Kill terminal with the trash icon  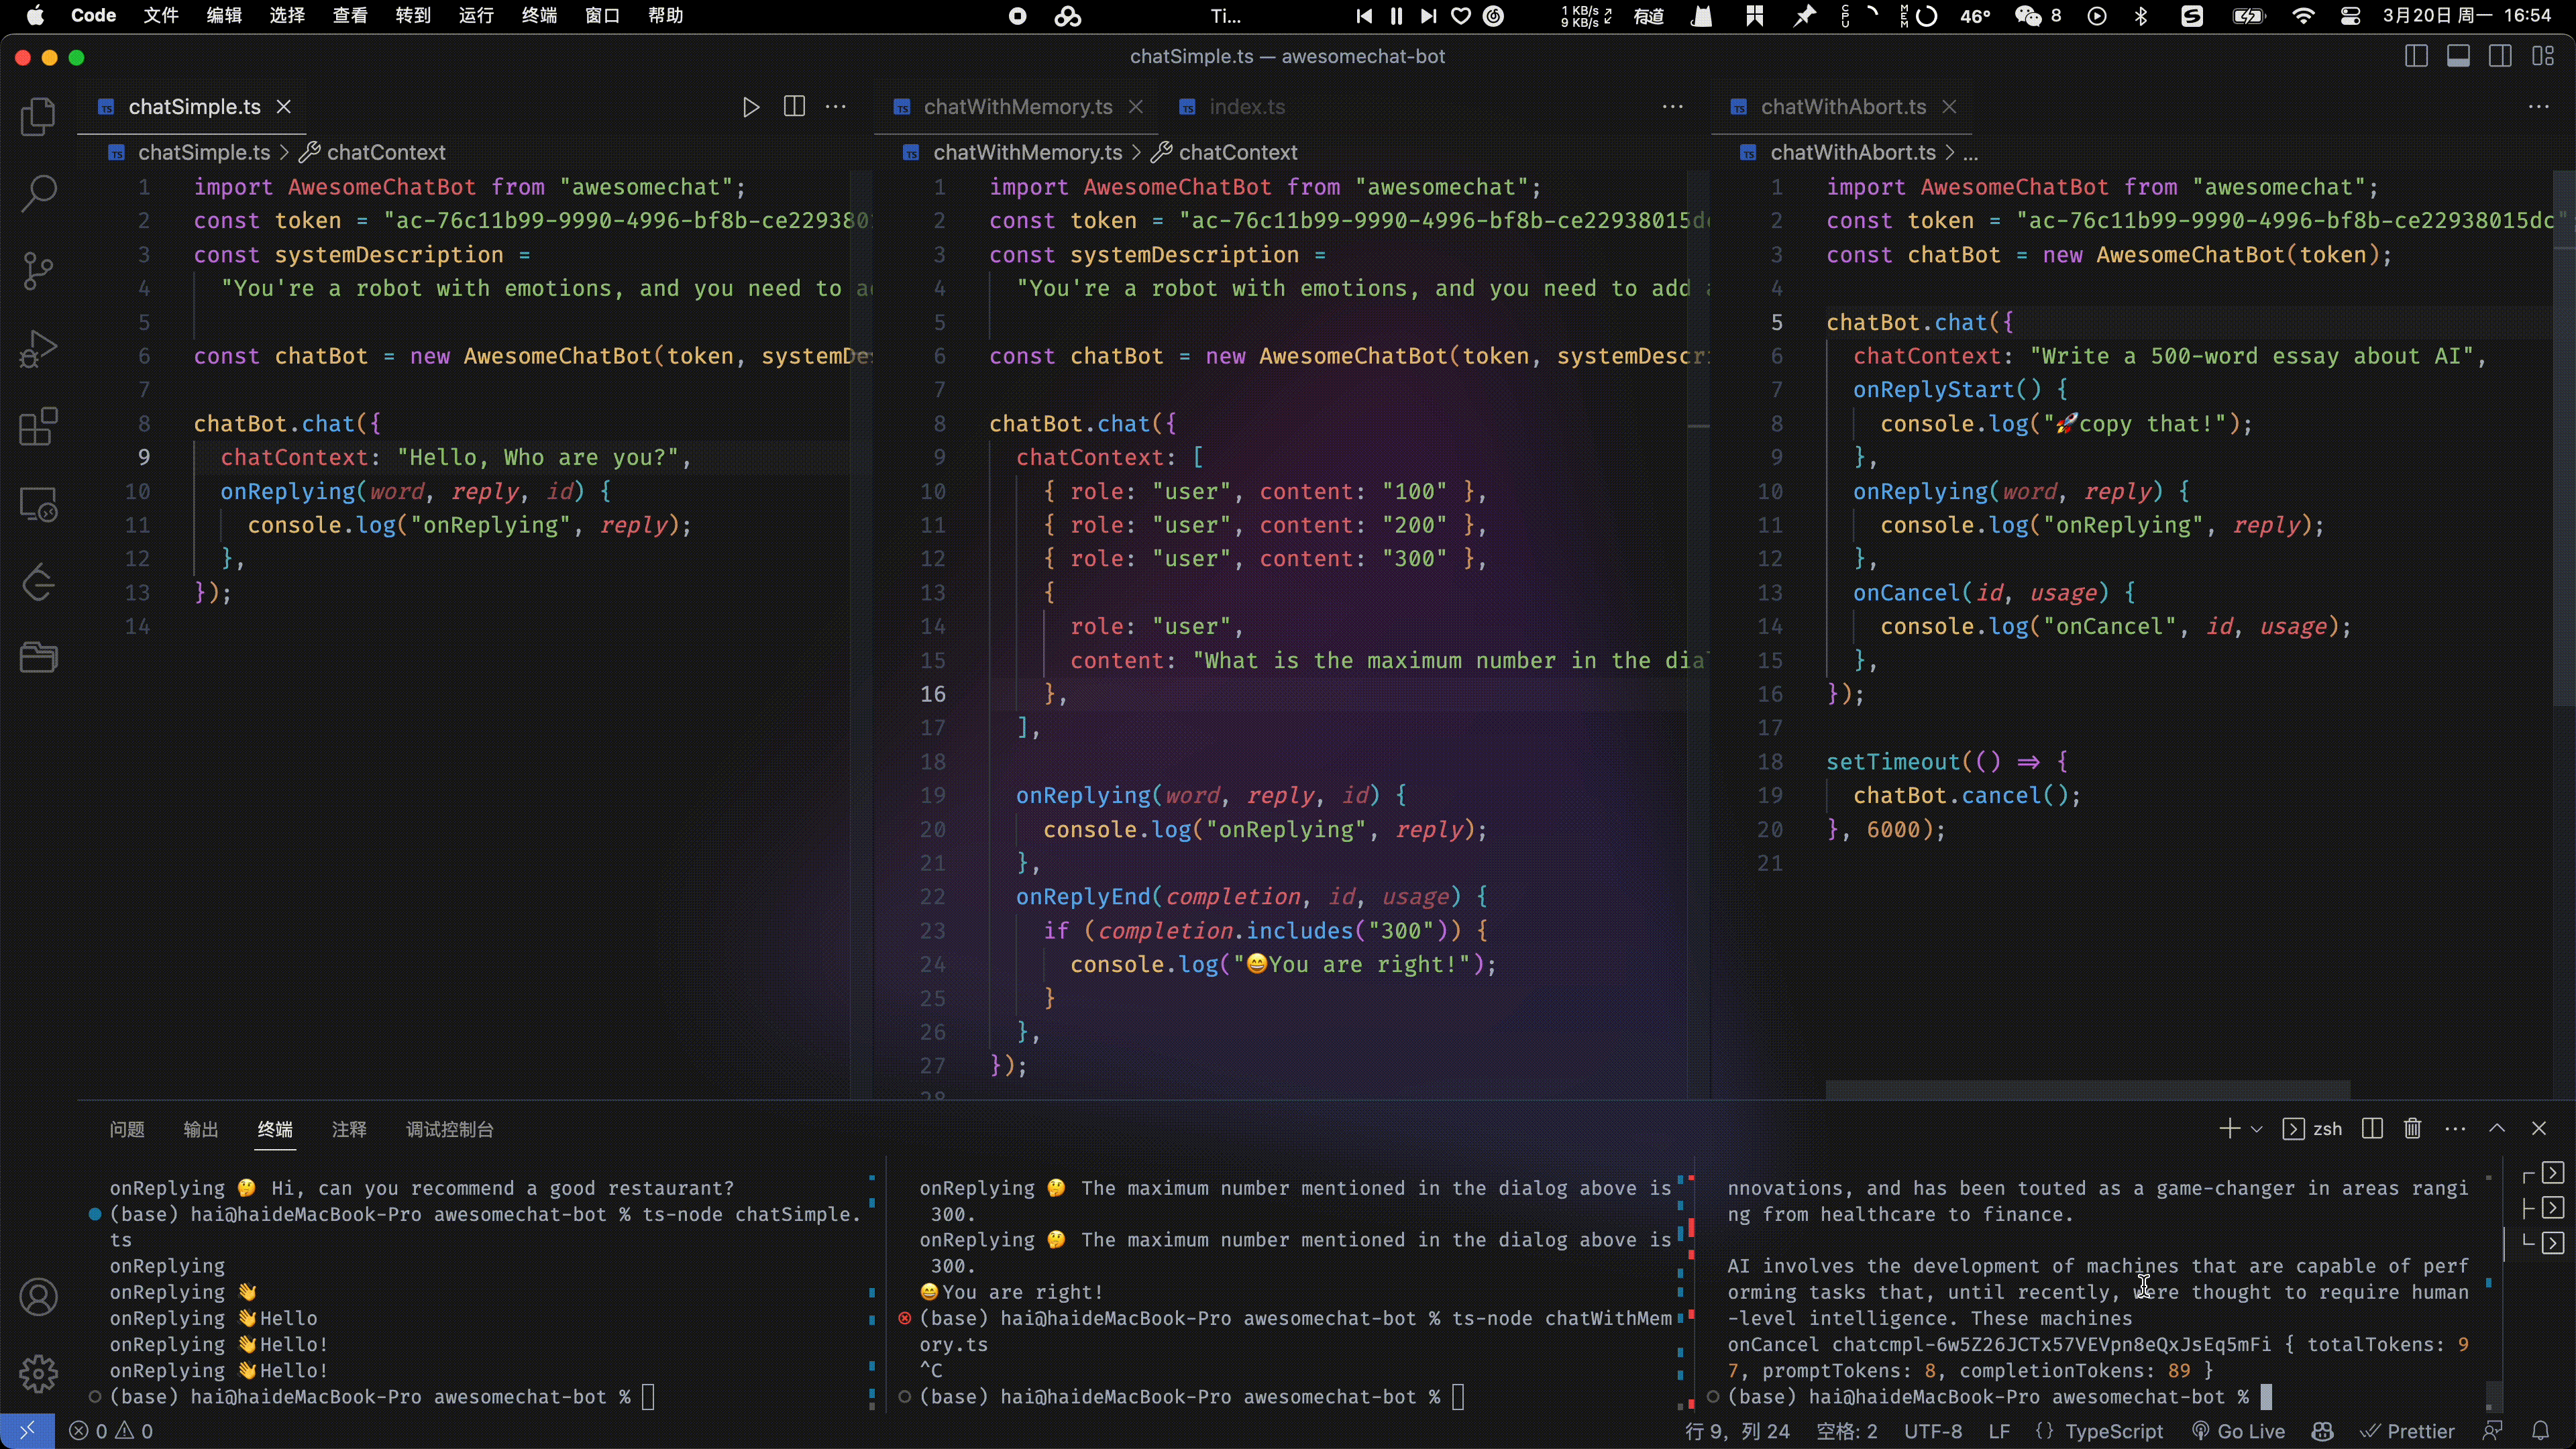click(2412, 1129)
